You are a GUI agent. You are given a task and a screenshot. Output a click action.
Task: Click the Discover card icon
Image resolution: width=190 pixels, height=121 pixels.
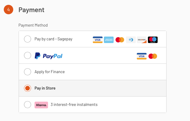point(142,40)
